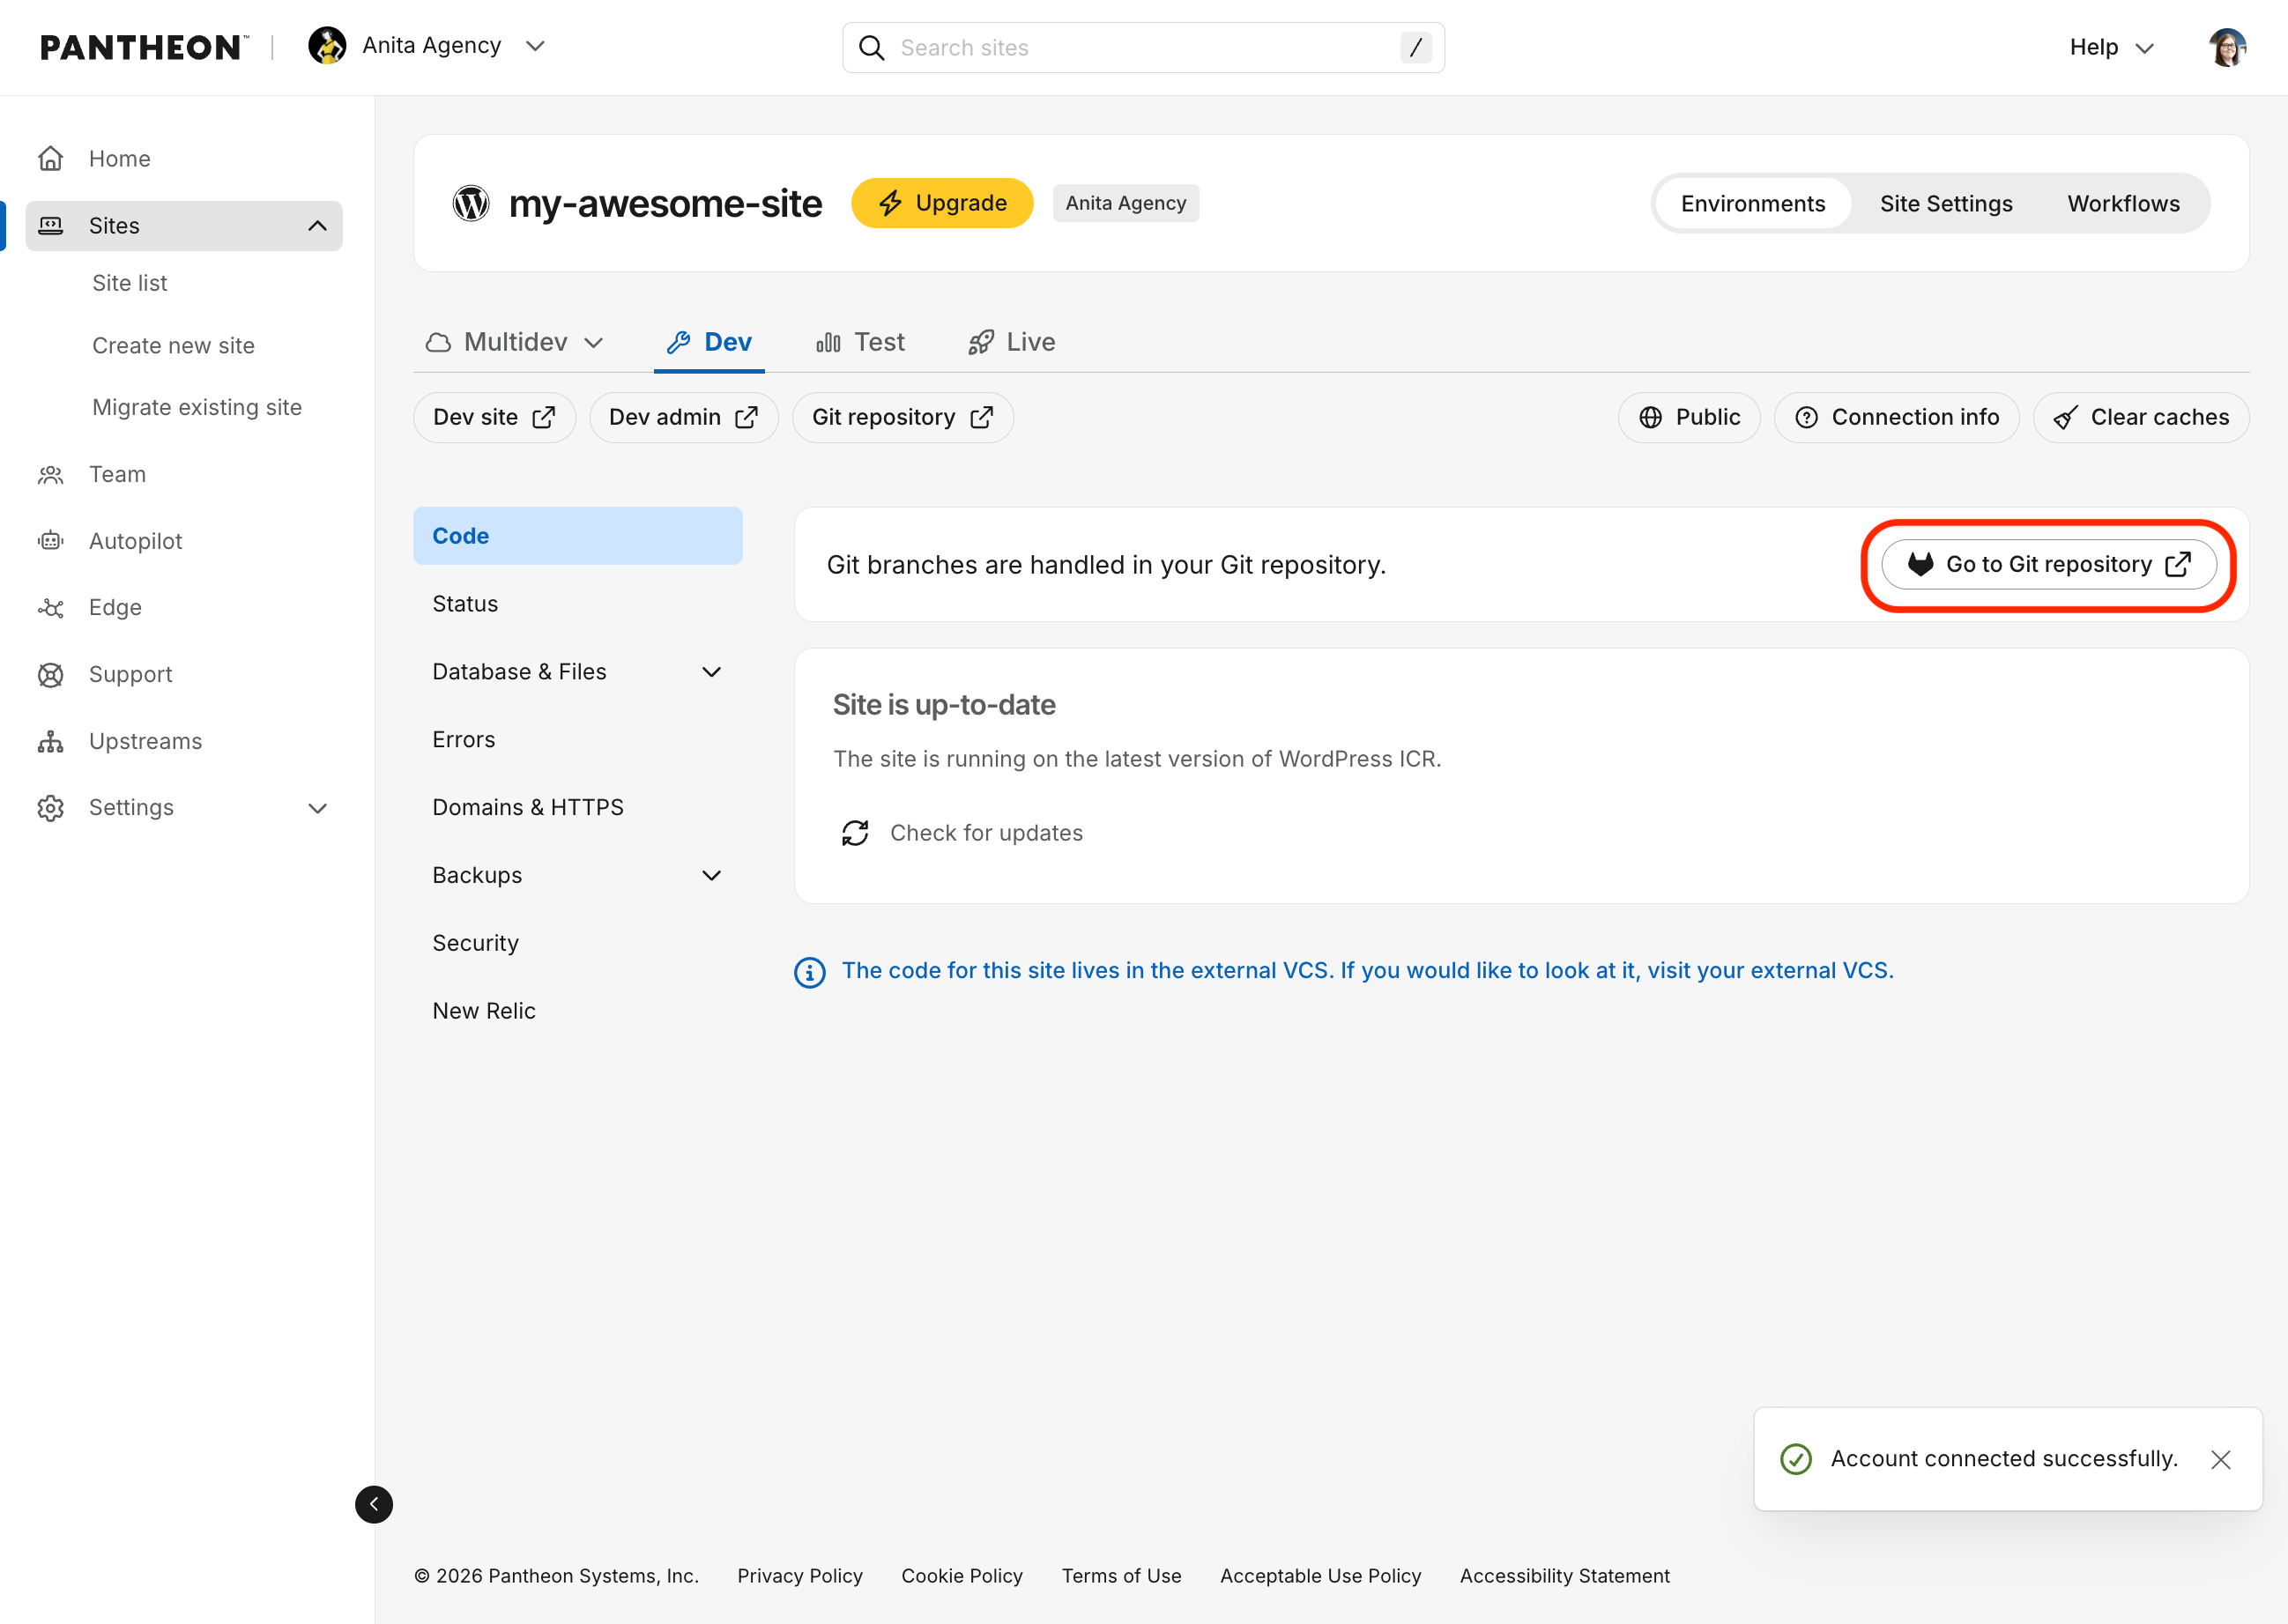Click the Settings gear icon in sidebar
This screenshot has height=1624, width=2288.
(51, 808)
